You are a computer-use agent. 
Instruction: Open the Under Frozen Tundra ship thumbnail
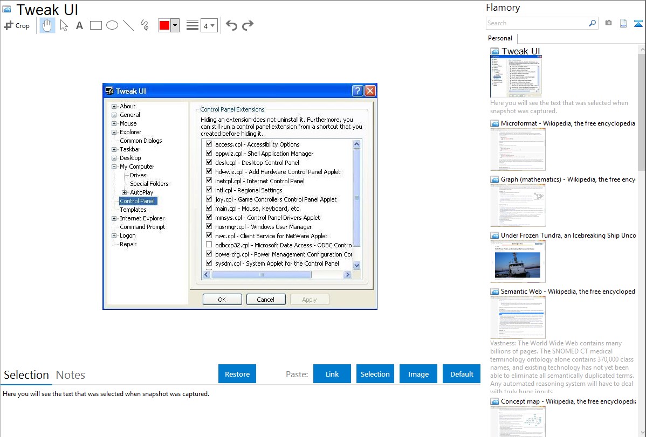click(518, 261)
